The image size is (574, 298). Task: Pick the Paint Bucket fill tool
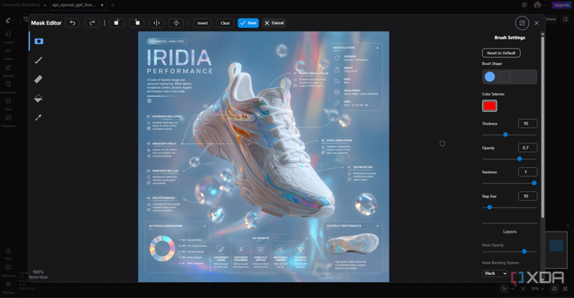pos(38,98)
